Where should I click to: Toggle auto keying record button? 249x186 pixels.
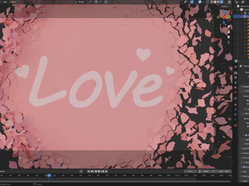81,172
